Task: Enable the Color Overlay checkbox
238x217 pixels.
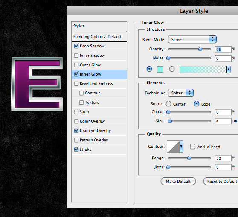Action: coord(76,121)
